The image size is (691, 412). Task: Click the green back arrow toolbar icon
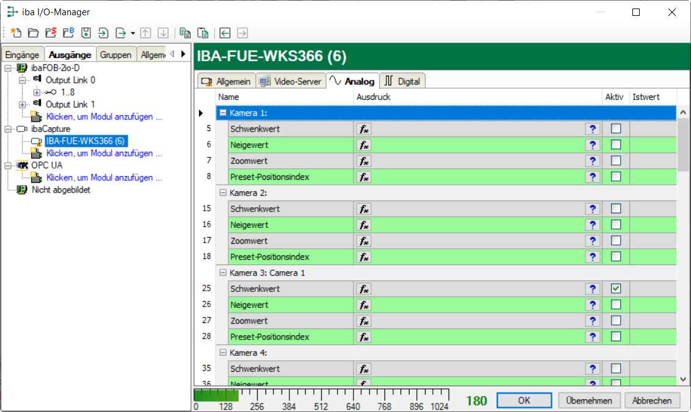tap(225, 33)
